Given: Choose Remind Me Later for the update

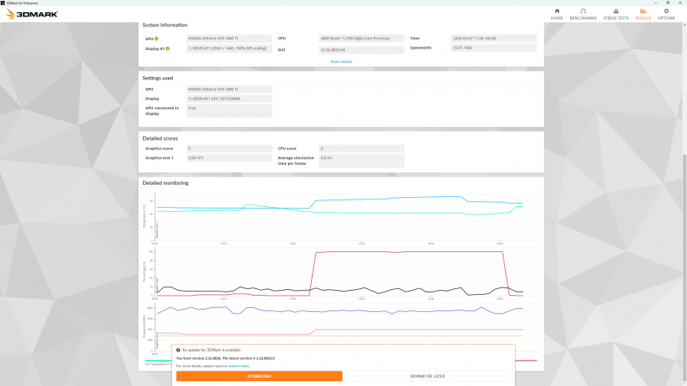Looking at the screenshot, I should [x=426, y=376].
